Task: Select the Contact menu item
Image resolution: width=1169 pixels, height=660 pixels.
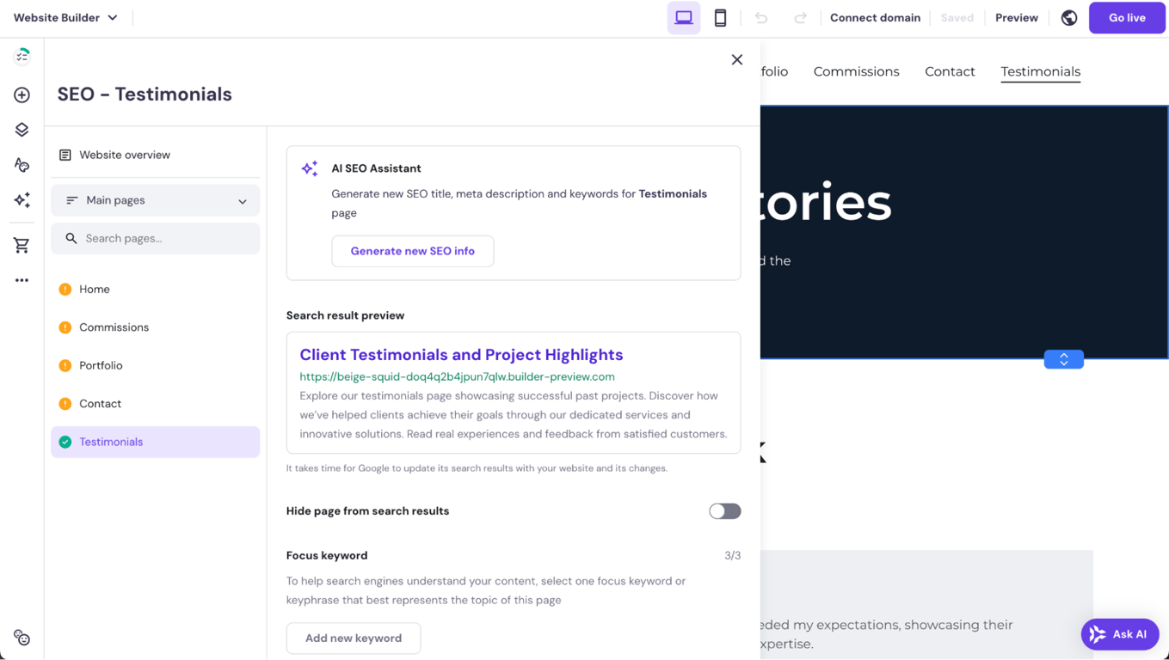Action: (950, 71)
